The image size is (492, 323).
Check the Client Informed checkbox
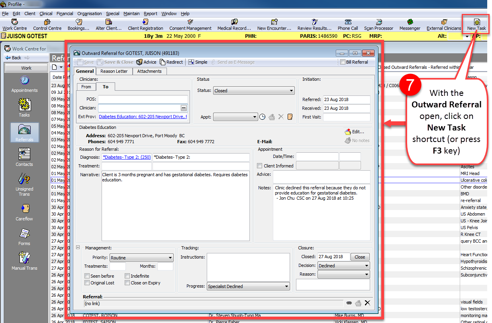(x=260, y=166)
